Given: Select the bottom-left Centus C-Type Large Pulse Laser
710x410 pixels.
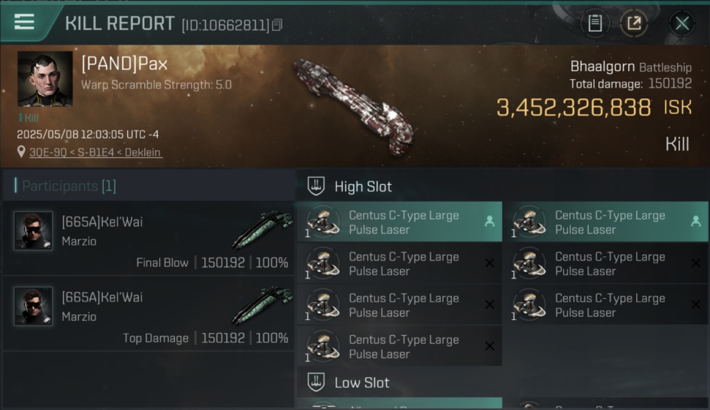Looking at the screenshot, I should 399,346.
